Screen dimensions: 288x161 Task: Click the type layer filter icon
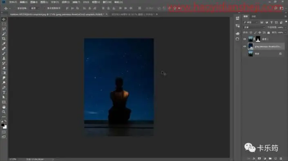point(272,22)
